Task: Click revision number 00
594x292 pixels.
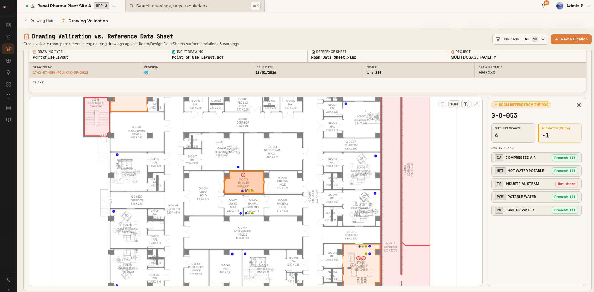Action: pyautogui.click(x=146, y=73)
